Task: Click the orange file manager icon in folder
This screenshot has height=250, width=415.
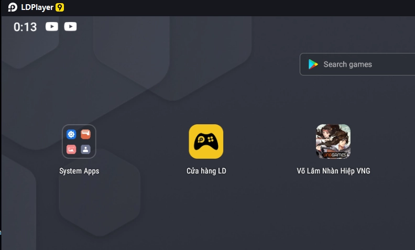Action: tap(86, 134)
